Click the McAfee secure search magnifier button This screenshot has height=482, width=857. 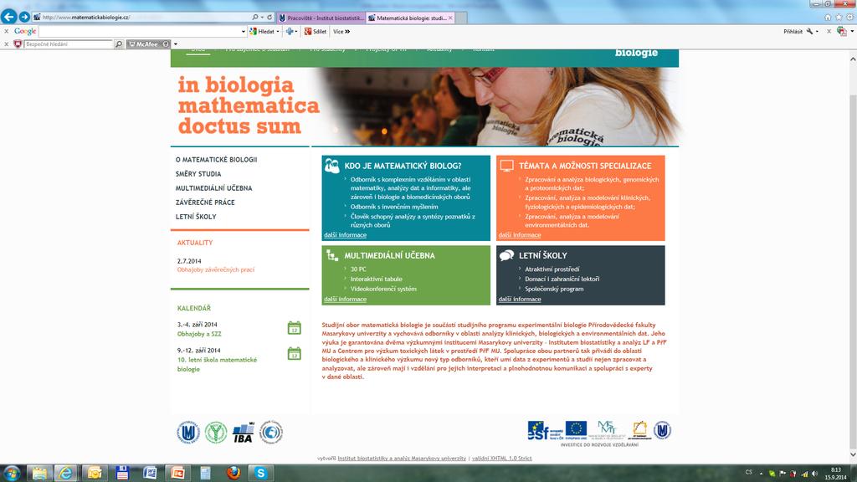pyautogui.click(x=119, y=44)
